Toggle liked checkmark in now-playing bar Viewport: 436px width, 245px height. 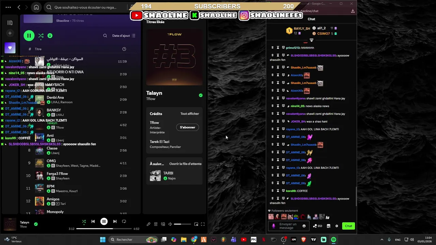pos(36,224)
